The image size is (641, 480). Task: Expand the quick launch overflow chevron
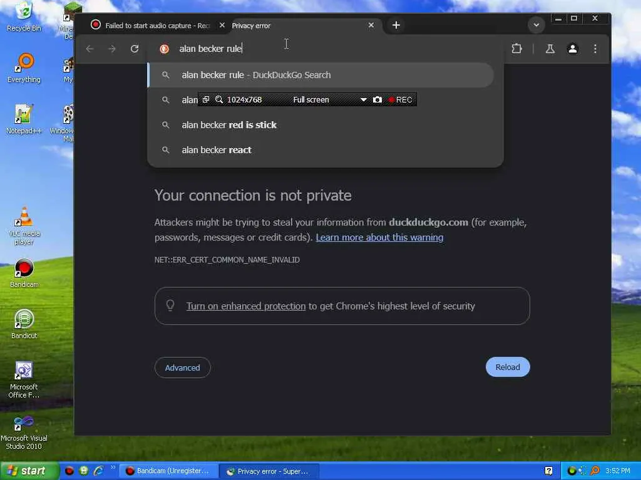(113, 467)
